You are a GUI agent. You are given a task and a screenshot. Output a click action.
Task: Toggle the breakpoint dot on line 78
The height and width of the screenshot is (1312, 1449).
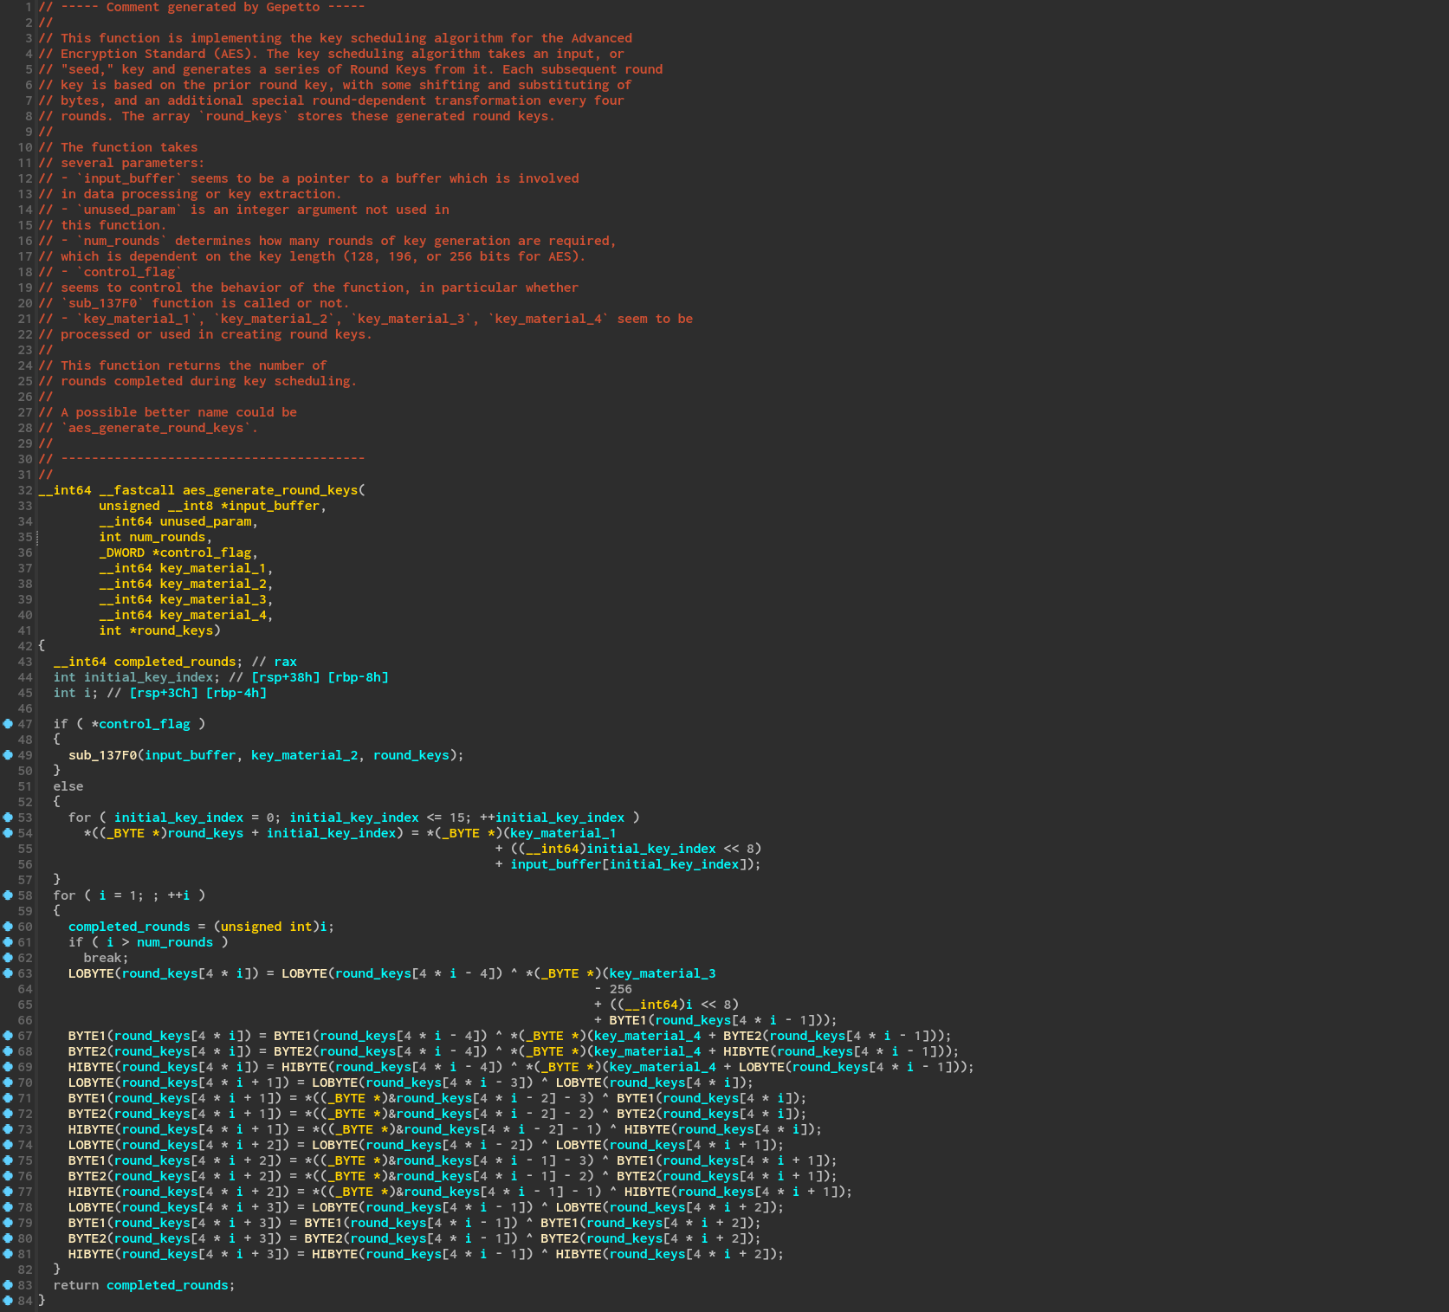tap(8, 1207)
